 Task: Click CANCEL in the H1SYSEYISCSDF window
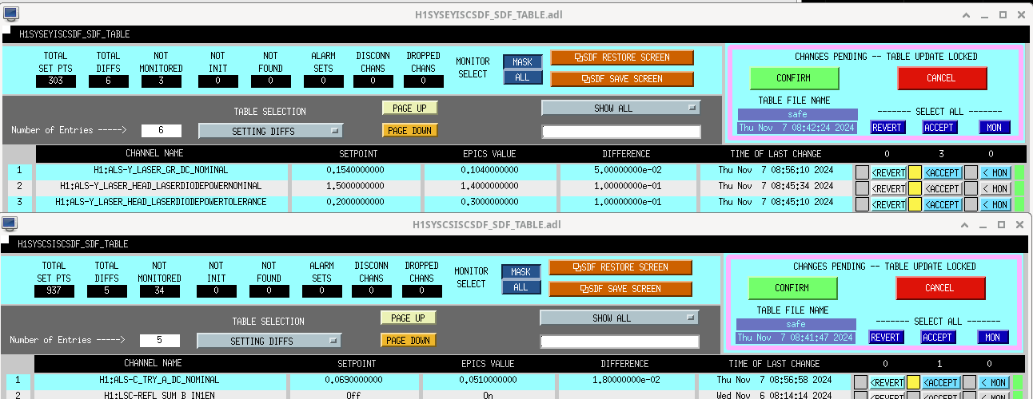[x=941, y=78]
